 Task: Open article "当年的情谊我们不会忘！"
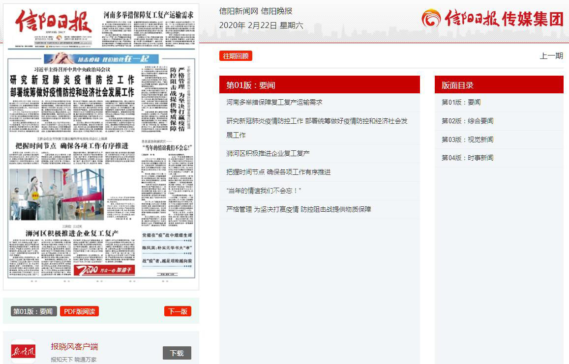click(263, 191)
